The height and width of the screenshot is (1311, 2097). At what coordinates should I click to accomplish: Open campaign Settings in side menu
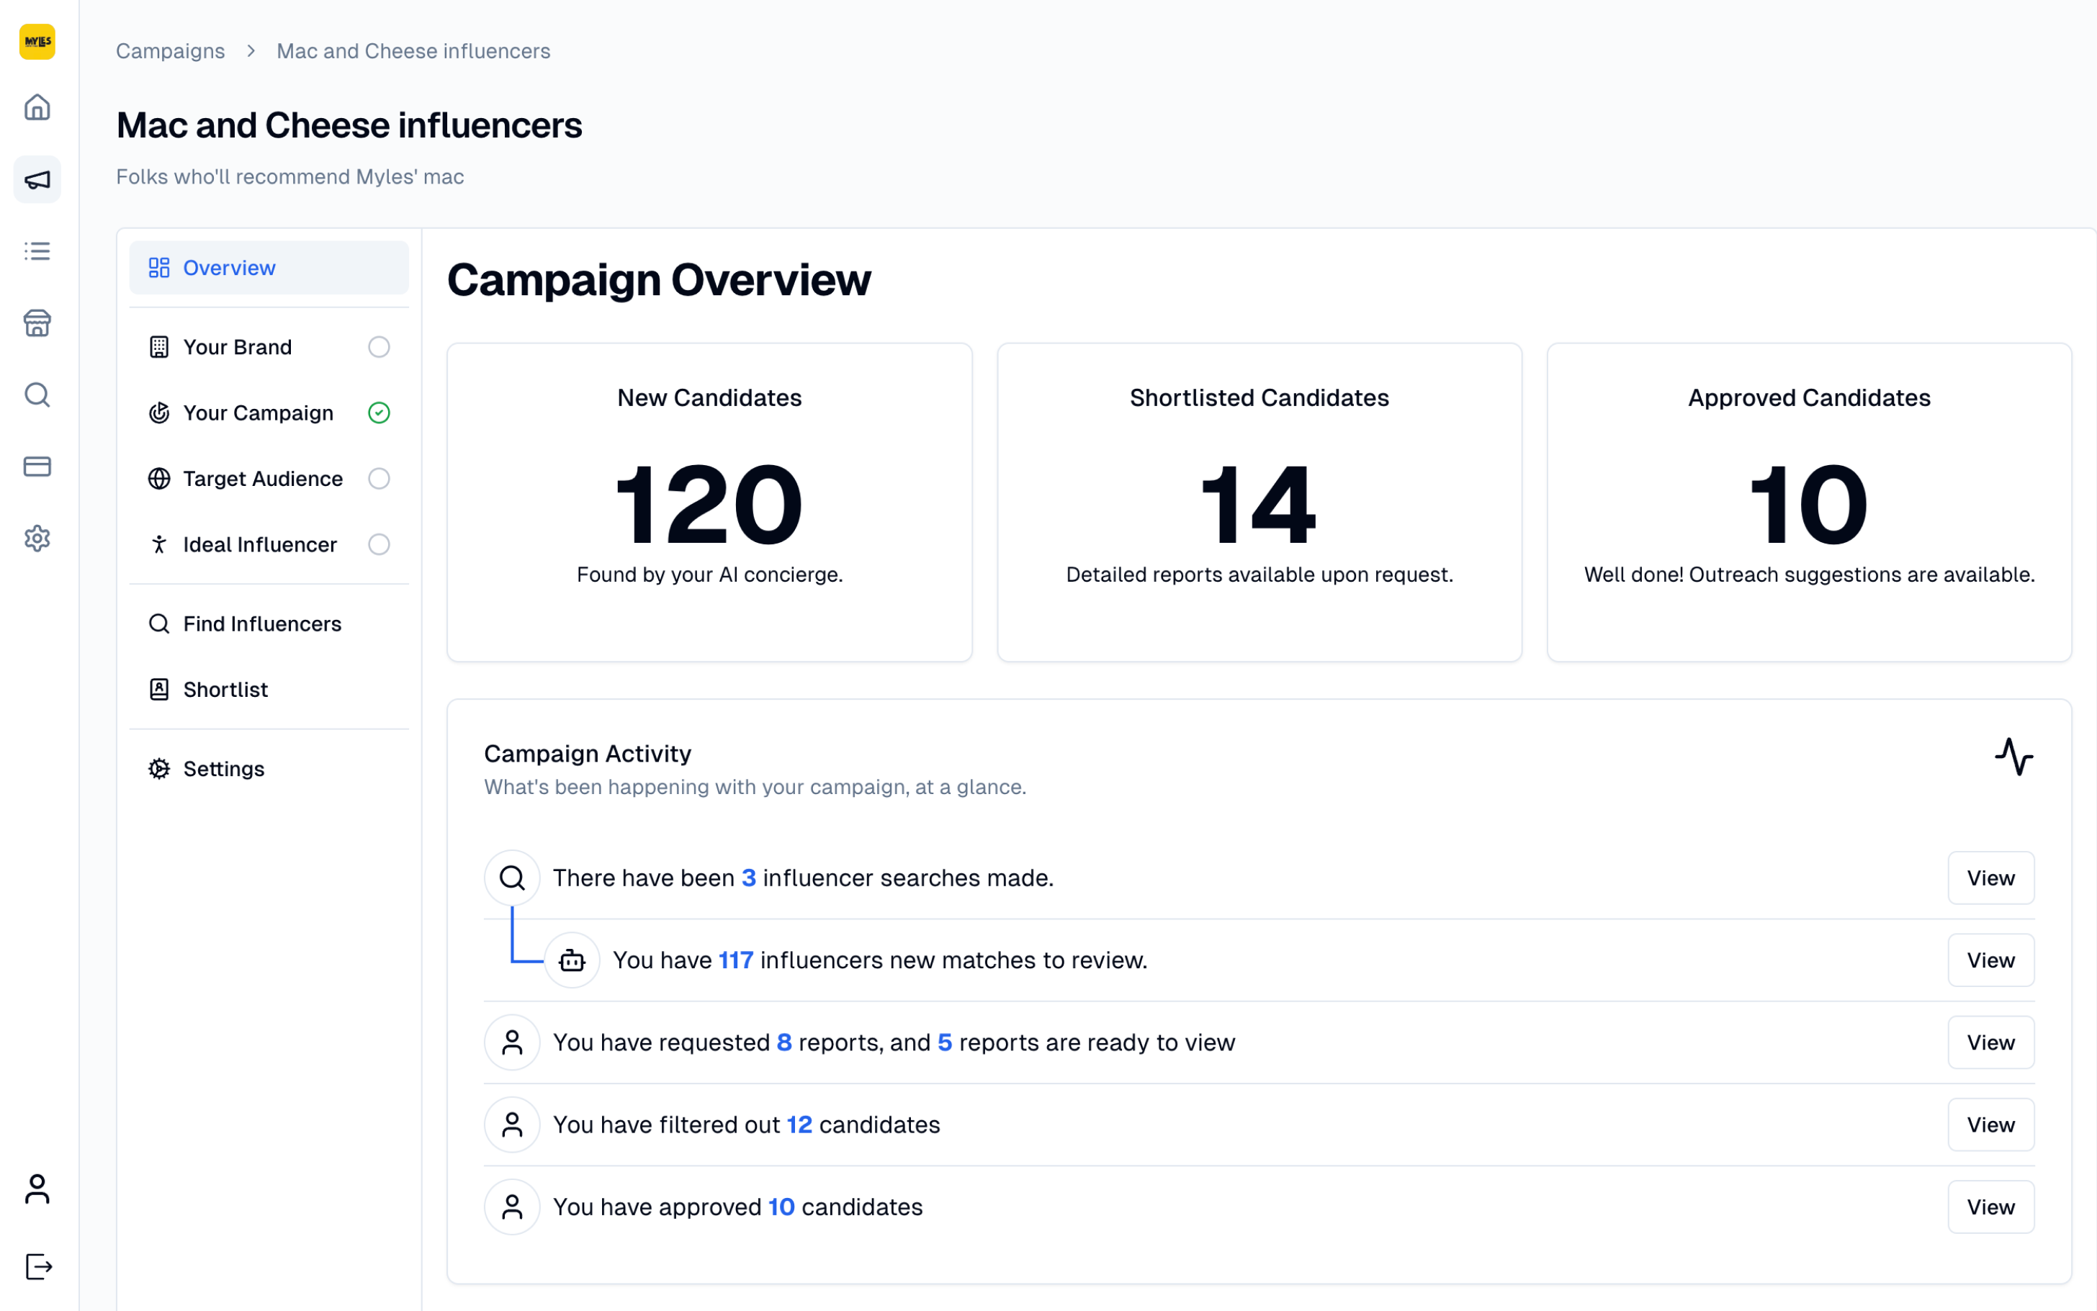(x=269, y=769)
